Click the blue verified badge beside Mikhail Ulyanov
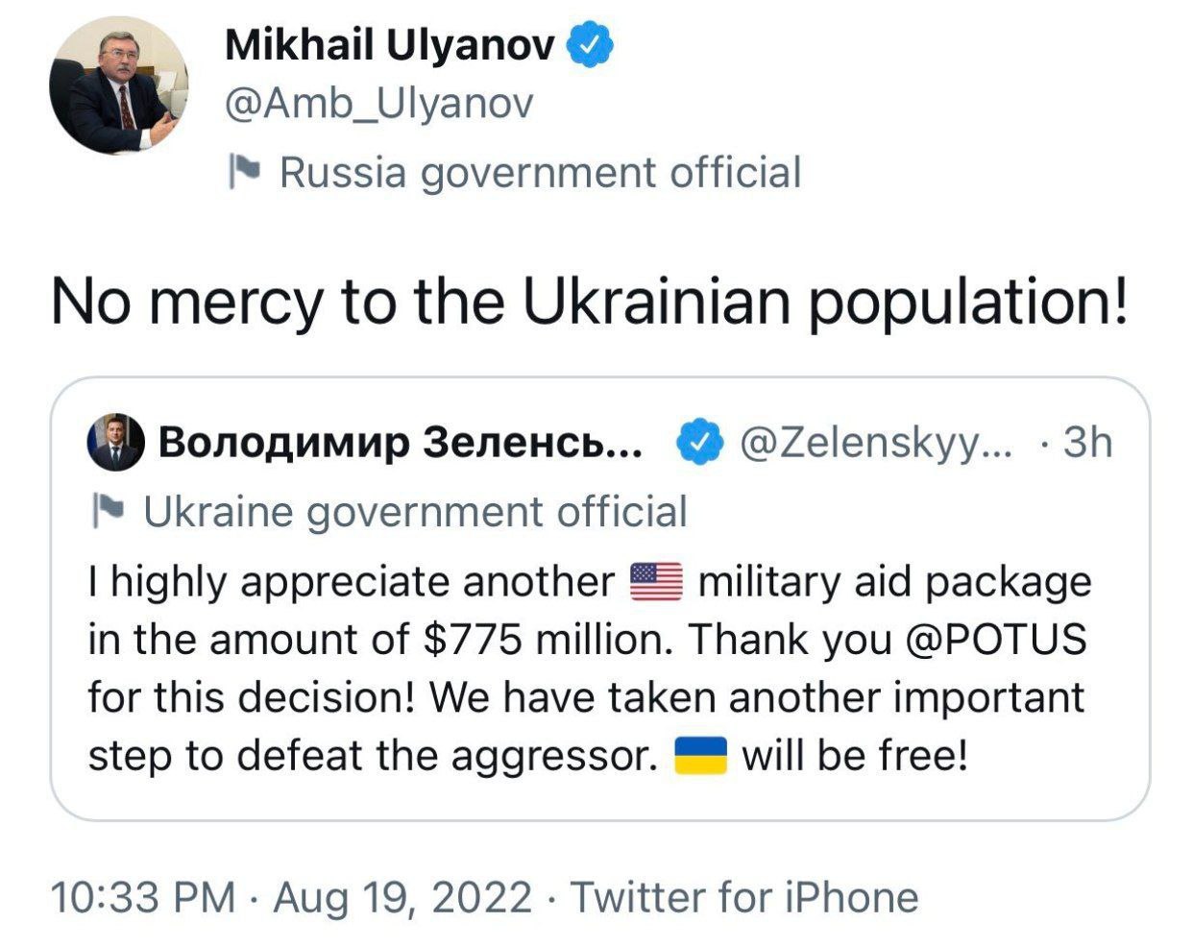The image size is (1193, 947). (593, 44)
